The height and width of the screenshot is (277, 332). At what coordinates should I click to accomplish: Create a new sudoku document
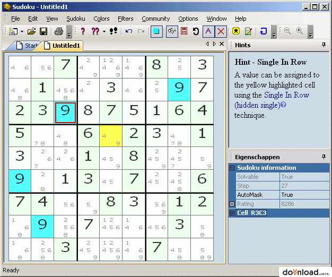13,31
